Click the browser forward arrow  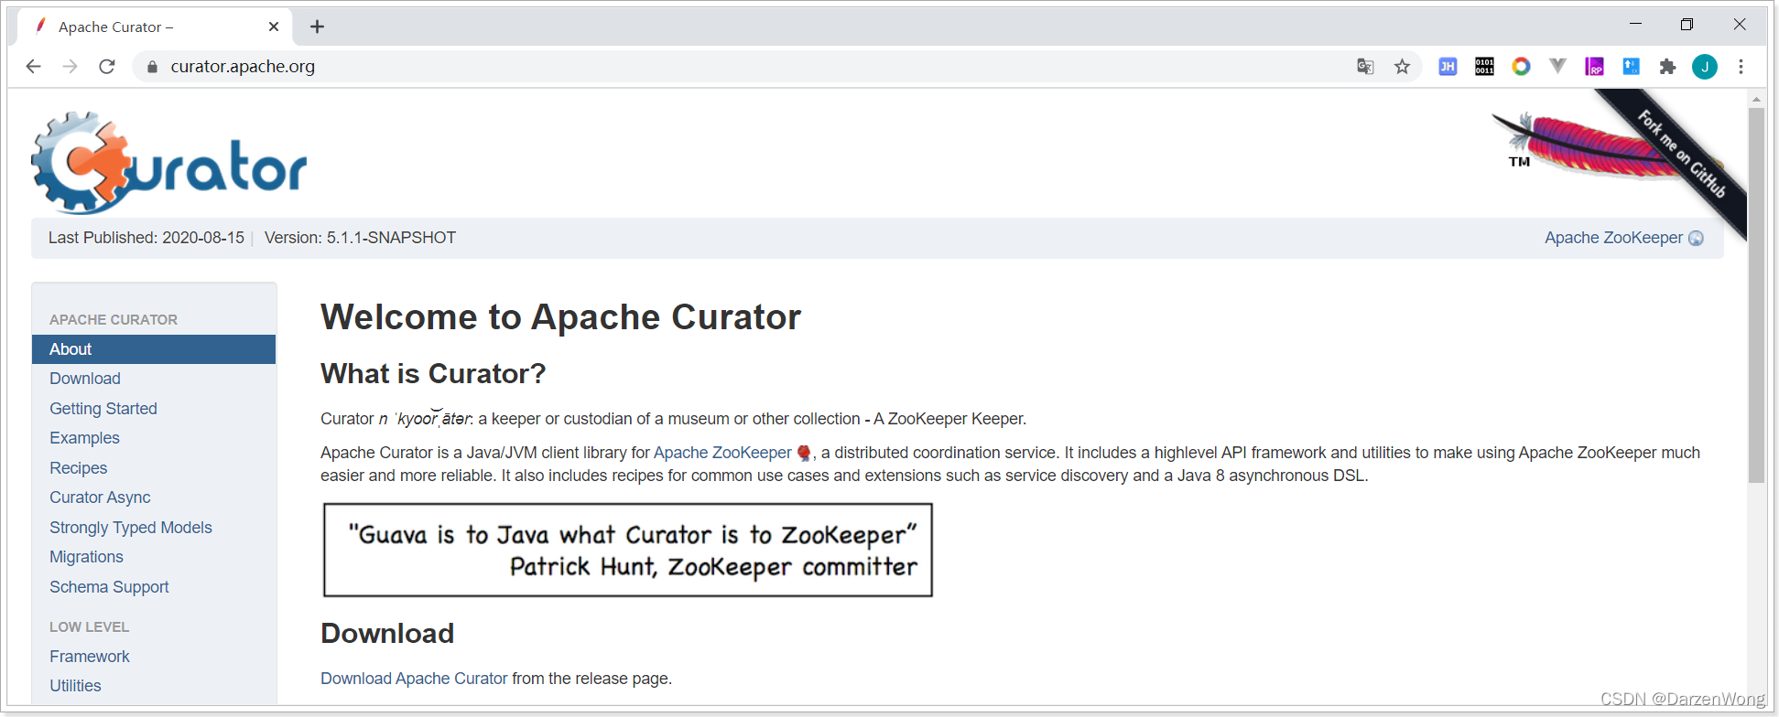pos(71,67)
